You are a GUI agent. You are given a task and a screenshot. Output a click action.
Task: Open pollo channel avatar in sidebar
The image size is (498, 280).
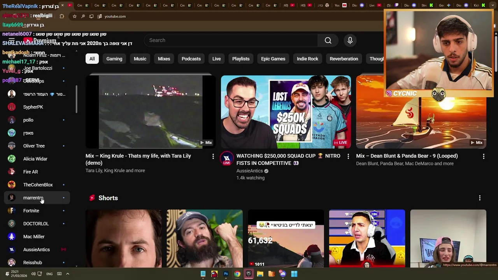coord(12,120)
